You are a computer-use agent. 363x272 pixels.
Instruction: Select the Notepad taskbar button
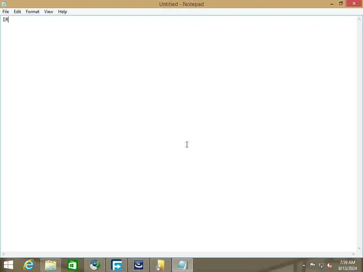point(183,265)
